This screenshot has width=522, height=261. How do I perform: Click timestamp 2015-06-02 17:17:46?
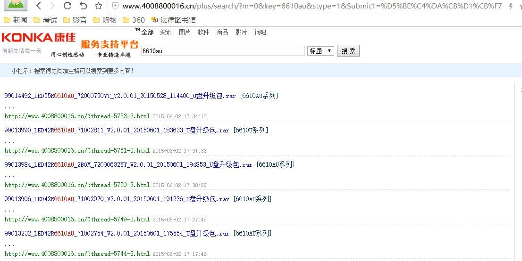point(179,253)
